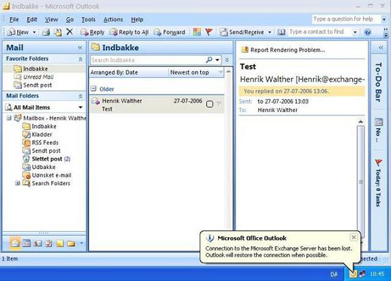Screen dimensions: 391x281
Task: Open the Notes navigation icon
Action: pos(60,243)
